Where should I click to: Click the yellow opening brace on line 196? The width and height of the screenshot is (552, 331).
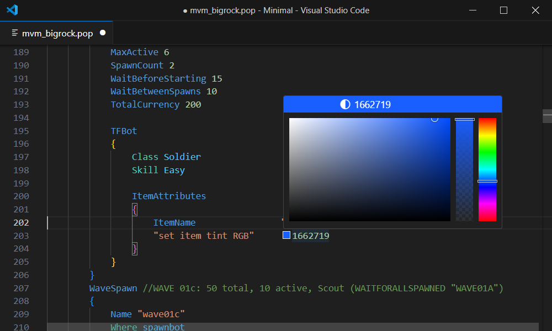[113, 144]
